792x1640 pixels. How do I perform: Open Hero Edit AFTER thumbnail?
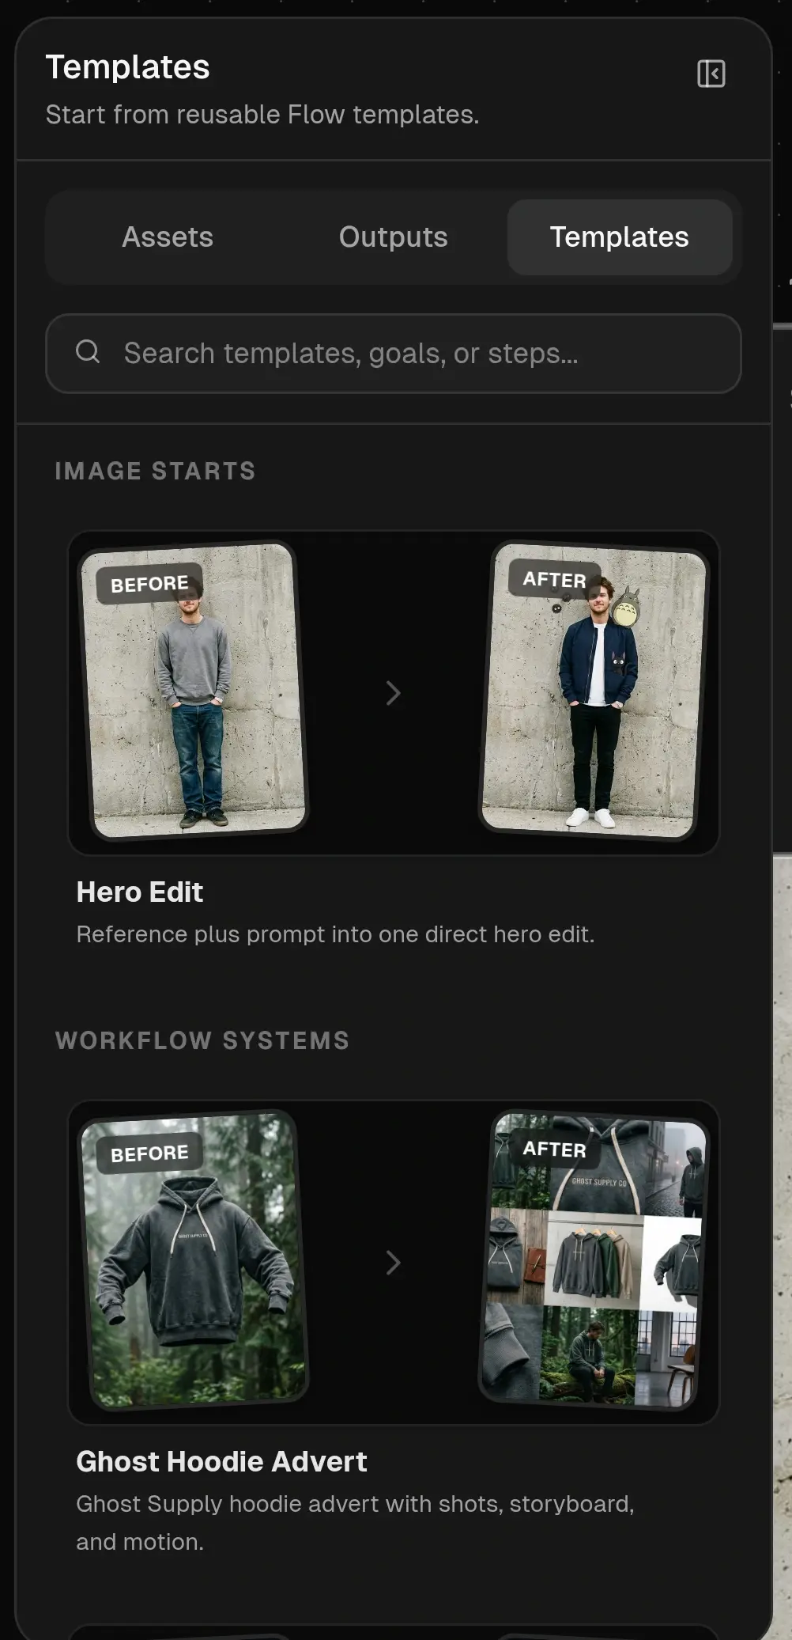coord(594,691)
